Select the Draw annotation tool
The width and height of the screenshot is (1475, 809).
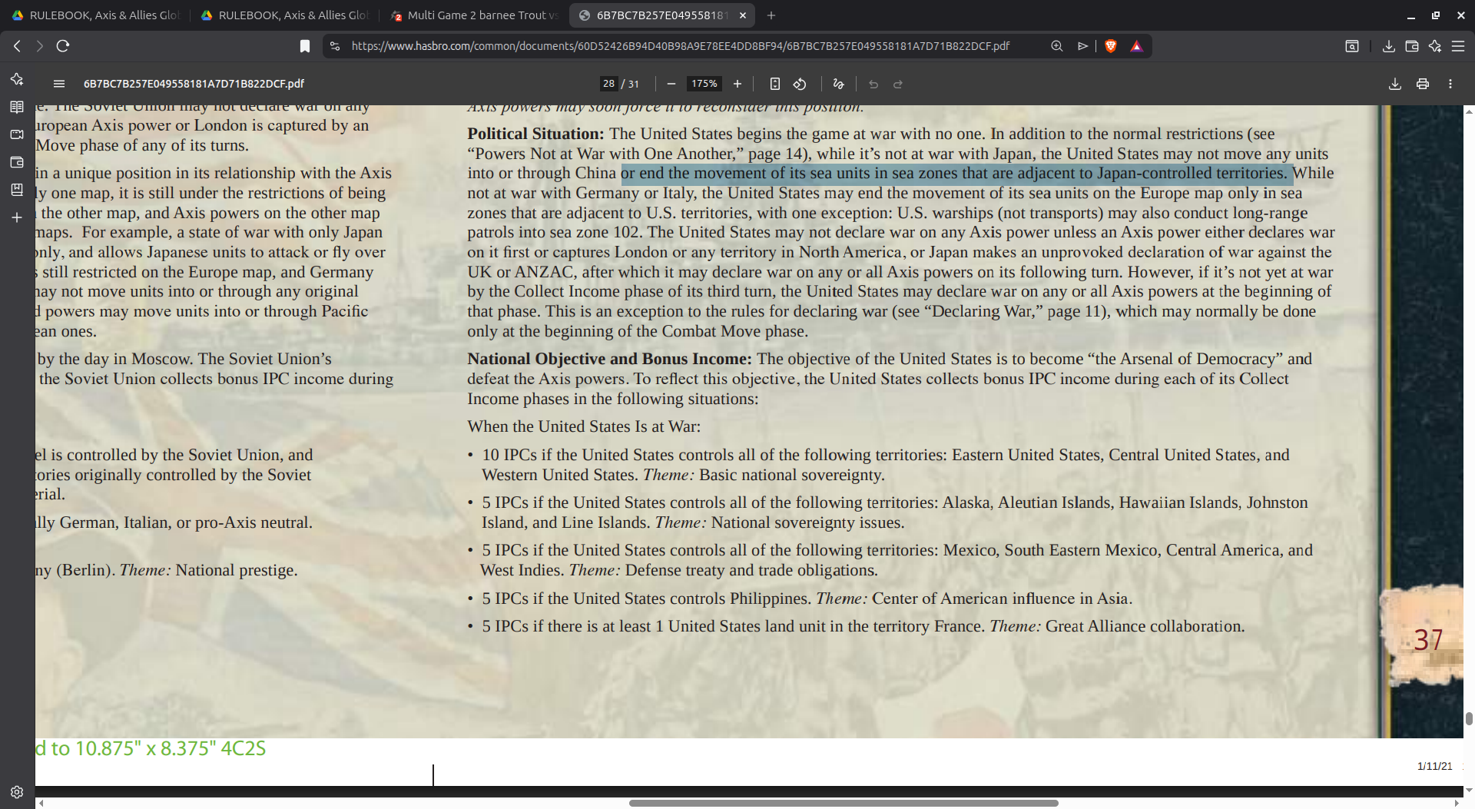coord(838,84)
